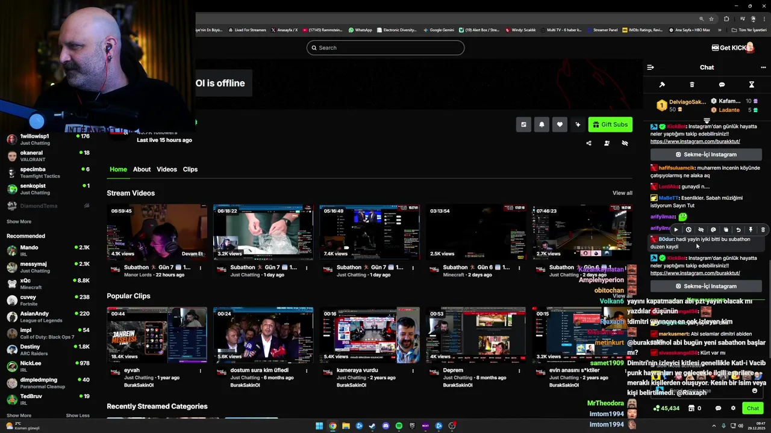Image resolution: width=771 pixels, height=433 pixels.
Task: Expand leaderboard with the down-arrow handle
Action: pos(707,120)
